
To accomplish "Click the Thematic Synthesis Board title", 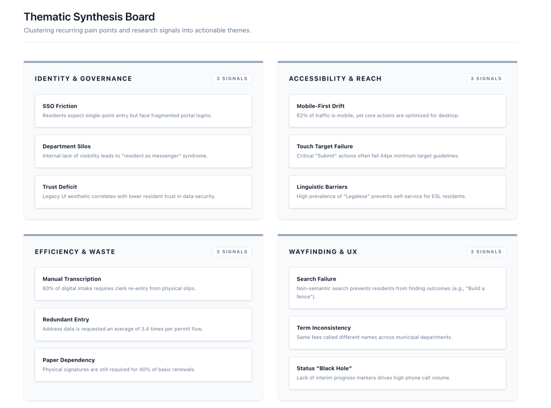I will pyautogui.click(x=89, y=17).
